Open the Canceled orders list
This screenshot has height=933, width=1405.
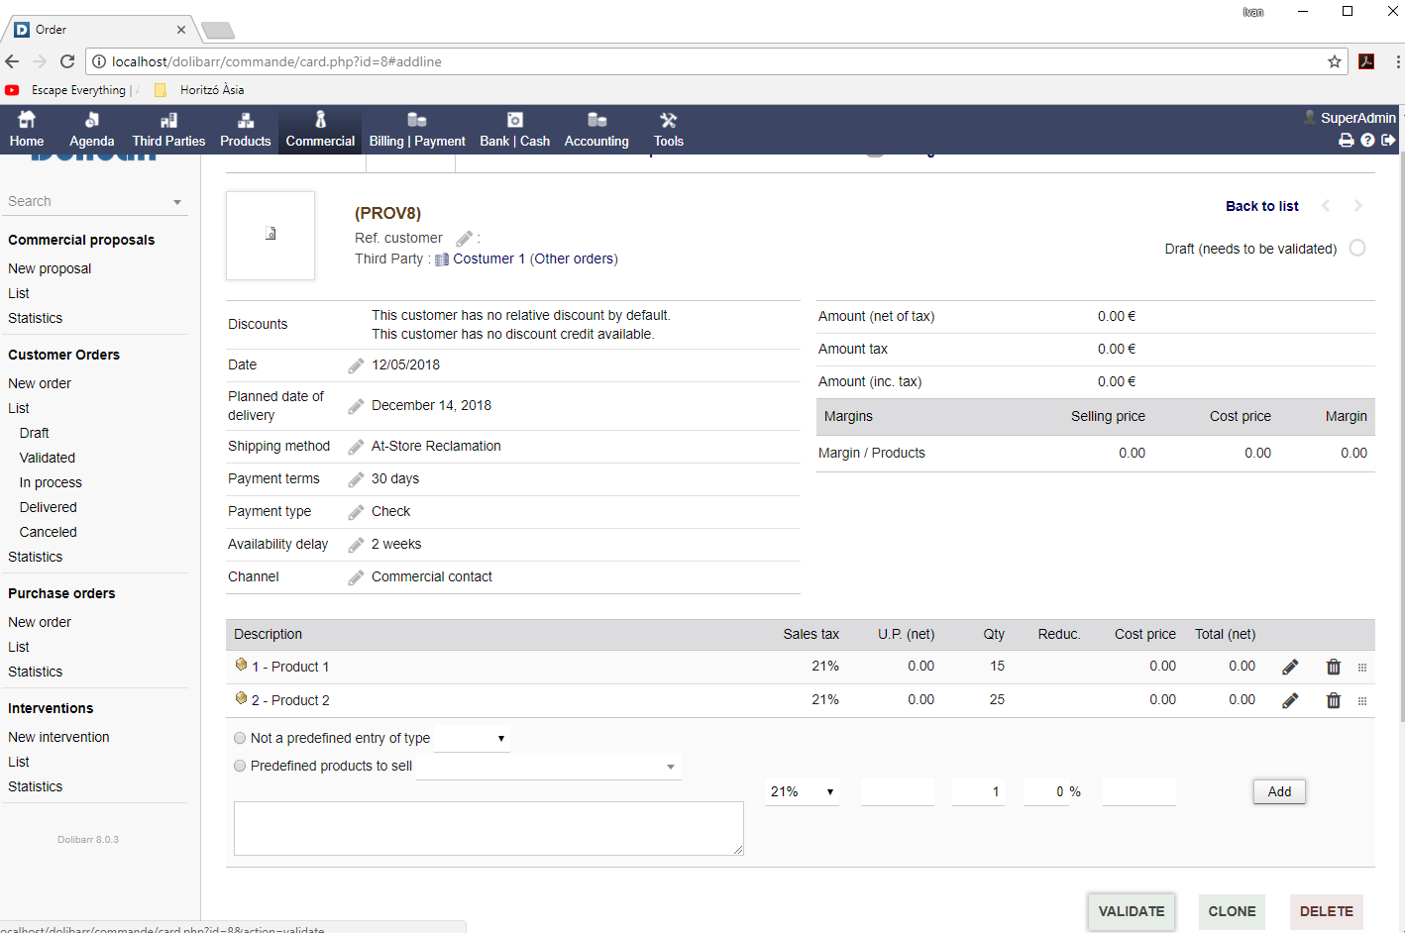click(48, 532)
